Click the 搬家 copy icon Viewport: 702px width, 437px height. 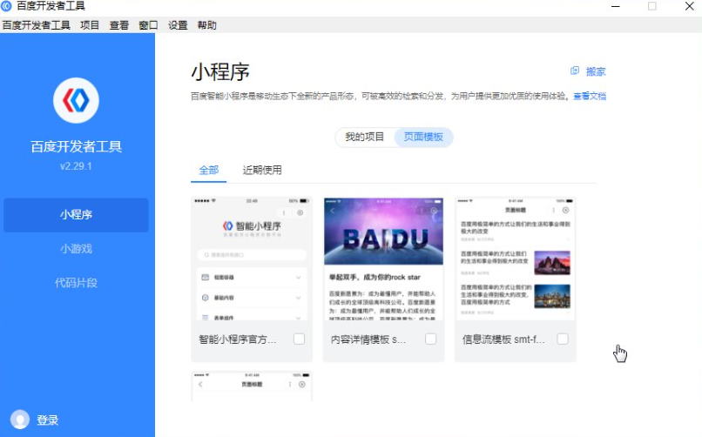(575, 71)
